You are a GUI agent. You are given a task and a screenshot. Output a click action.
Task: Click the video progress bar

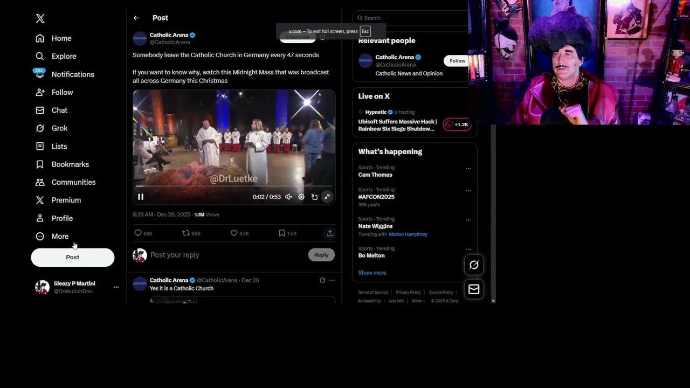(x=234, y=186)
